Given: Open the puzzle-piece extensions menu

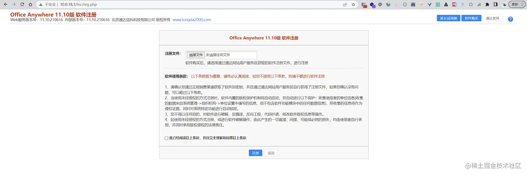Looking at the screenshot, I should 487,5.
